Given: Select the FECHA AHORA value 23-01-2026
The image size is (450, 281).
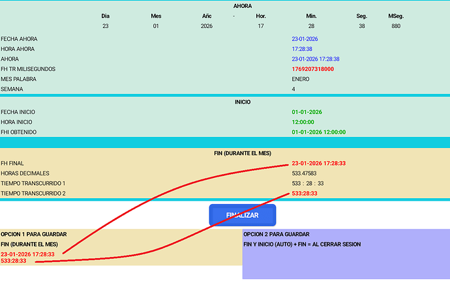Looking at the screenshot, I should click(x=305, y=39).
